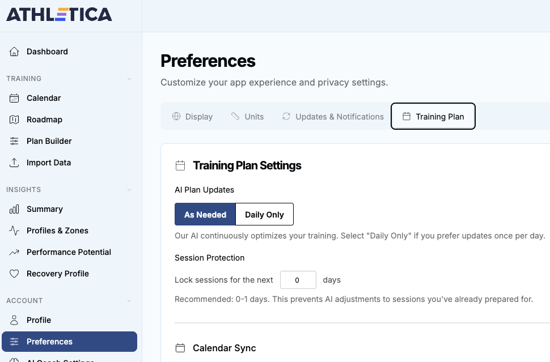Go to Updates & Notifications tab
The image size is (550, 362).
pos(333,117)
